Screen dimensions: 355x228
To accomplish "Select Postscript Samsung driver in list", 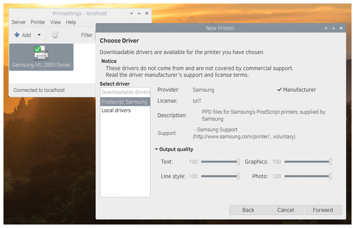I will (125, 102).
